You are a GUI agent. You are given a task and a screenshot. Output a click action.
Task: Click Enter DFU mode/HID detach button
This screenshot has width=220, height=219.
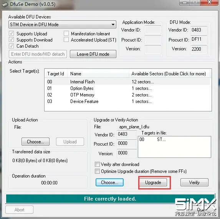pos(38,54)
